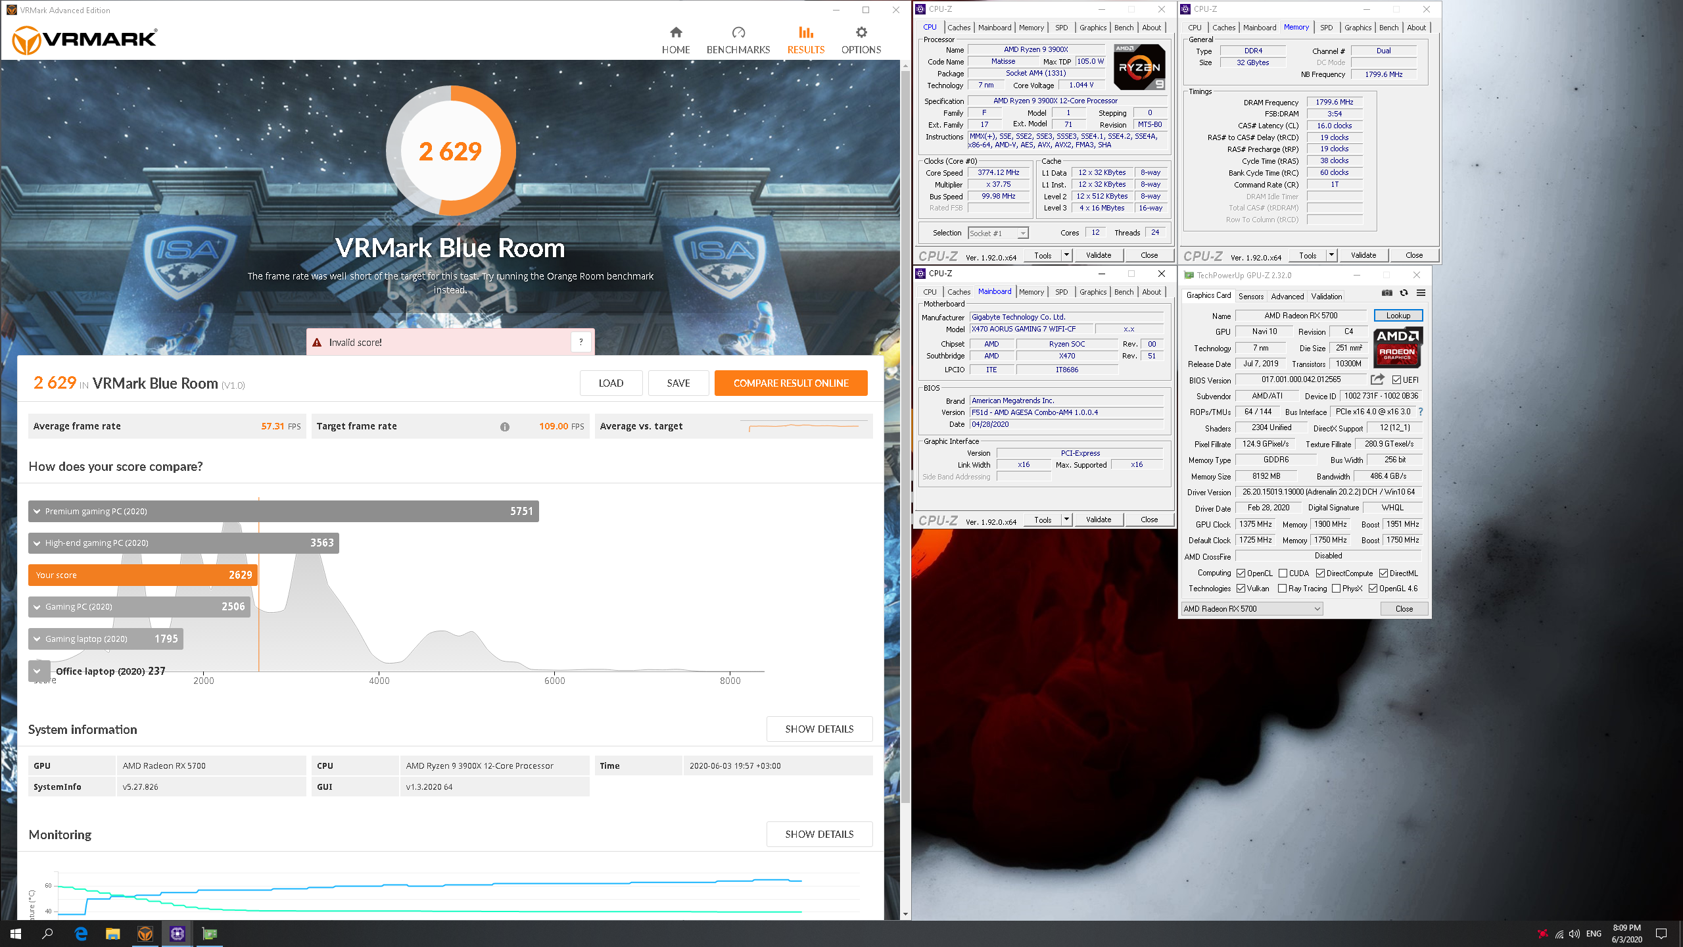Toggle Vulkan checkbox

[1241, 589]
